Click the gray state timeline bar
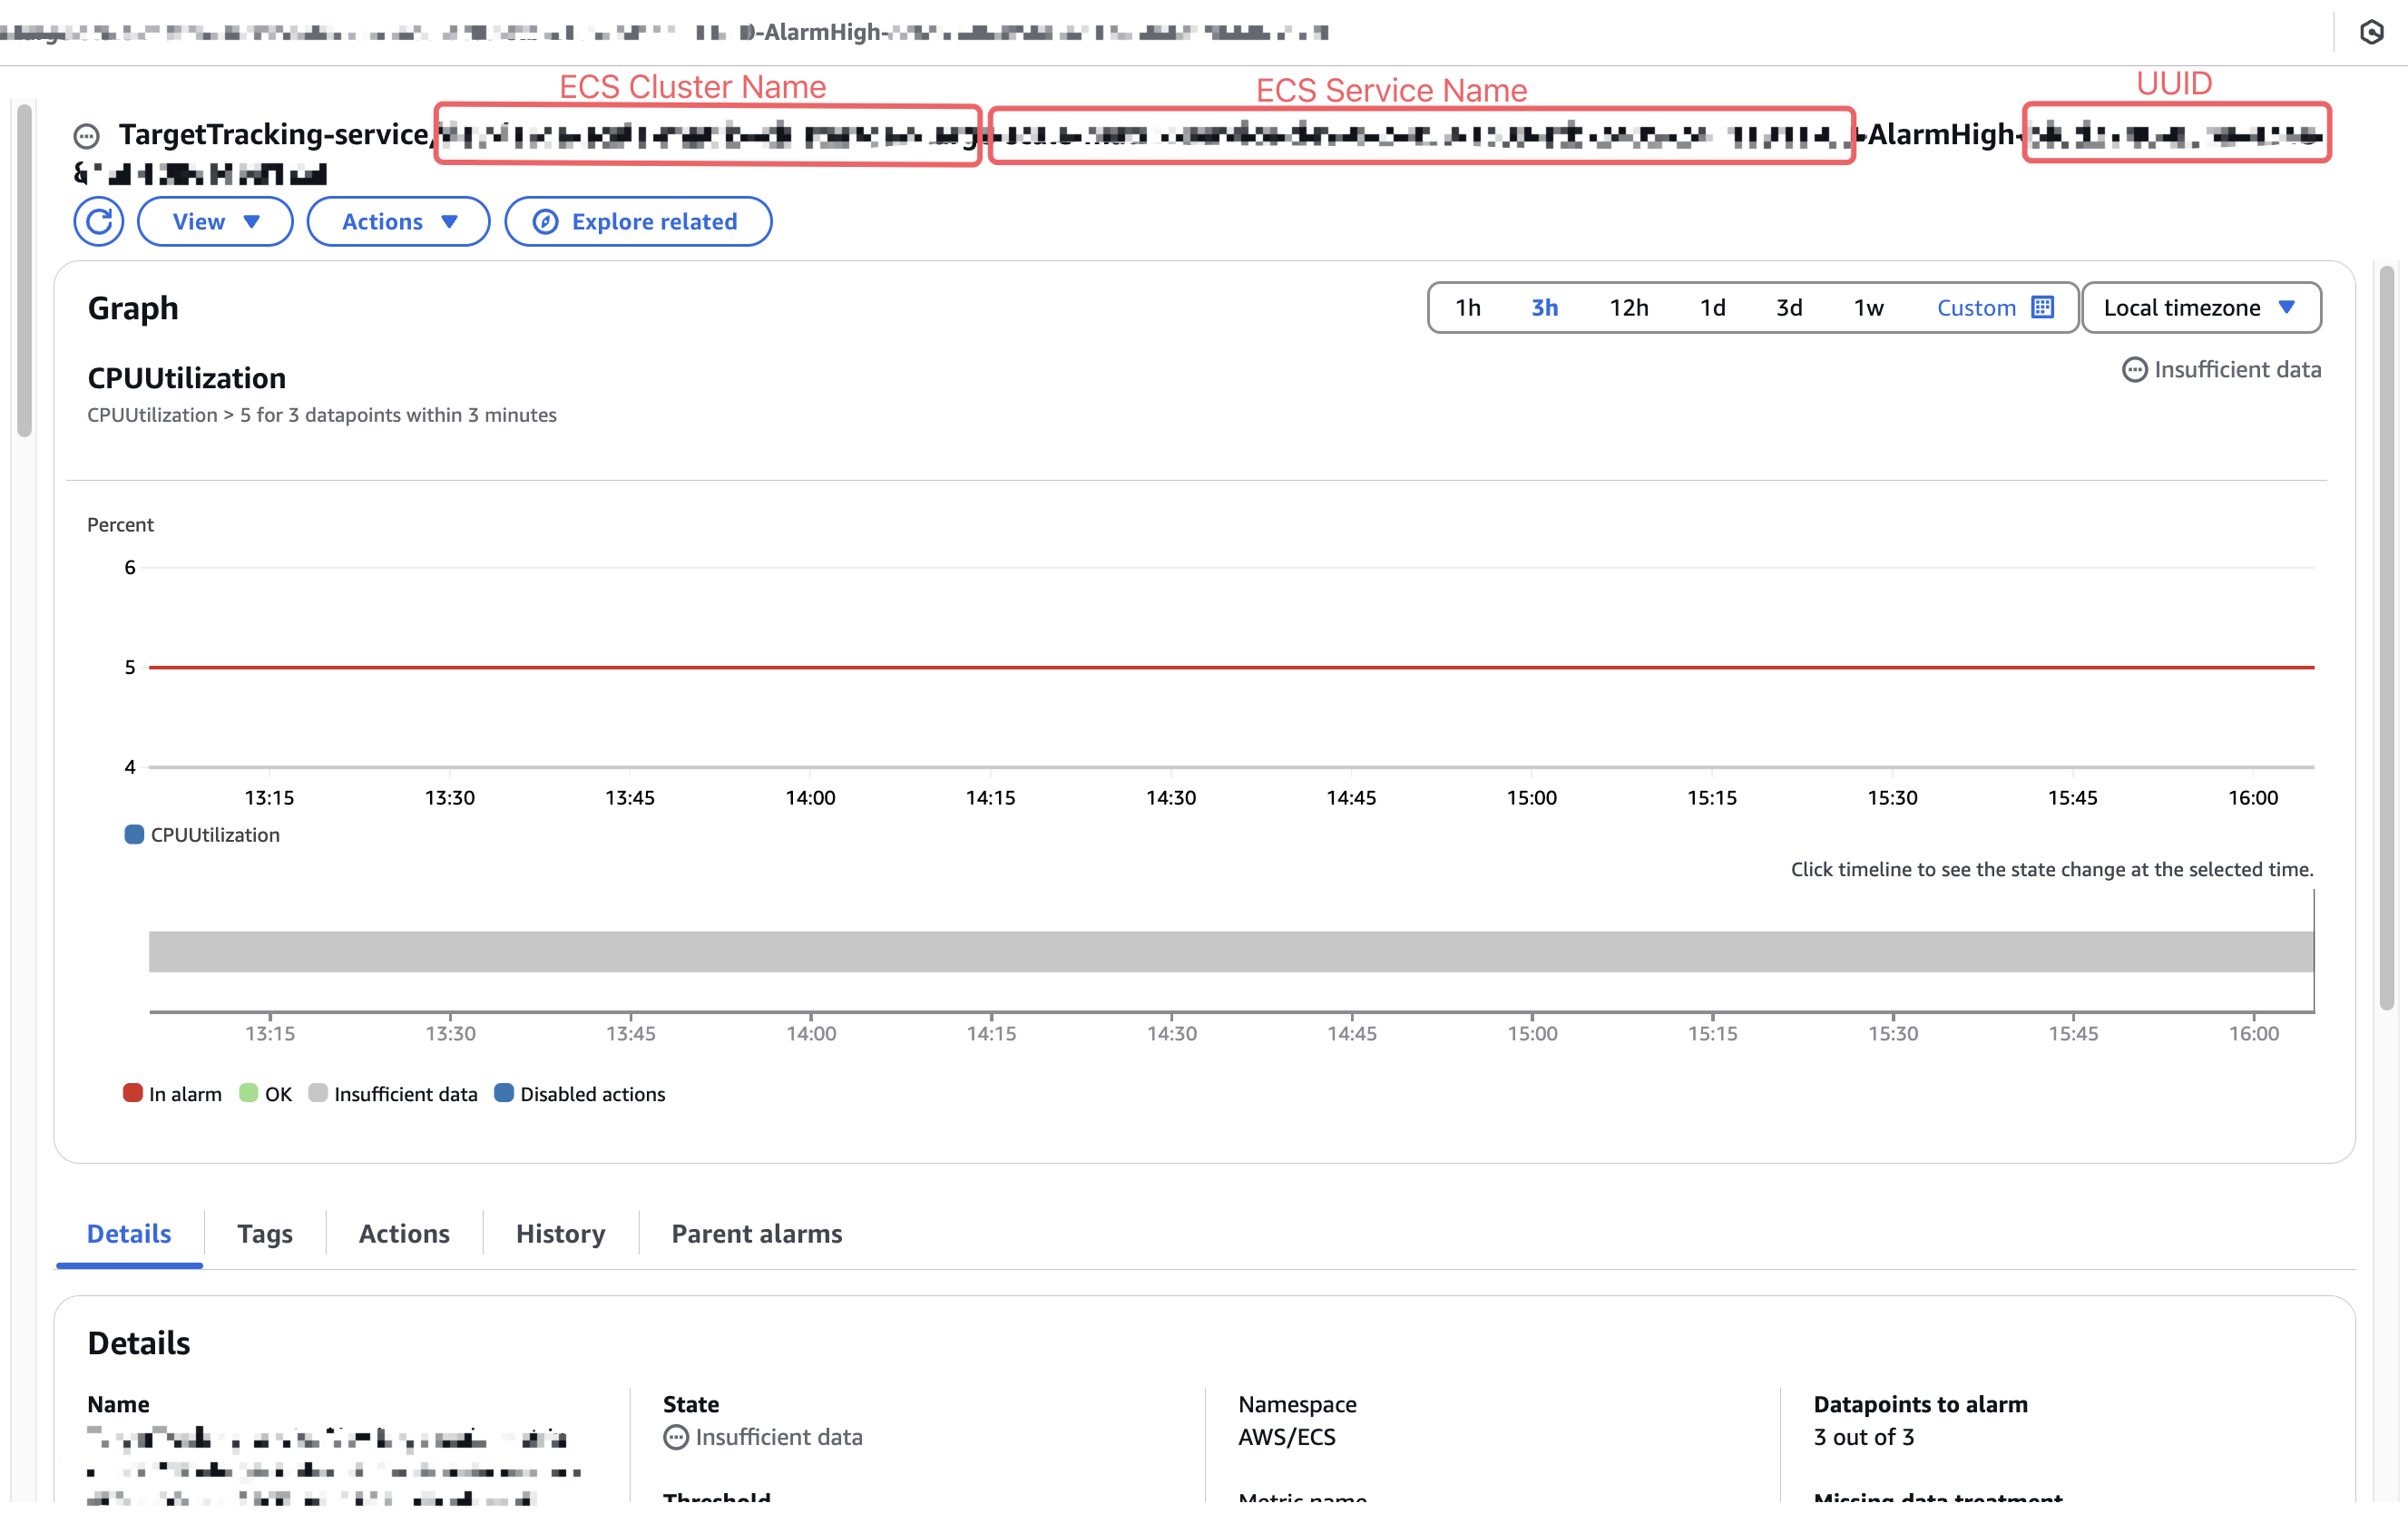This screenshot has height=1513, width=2408. click(x=1230, y=951)
